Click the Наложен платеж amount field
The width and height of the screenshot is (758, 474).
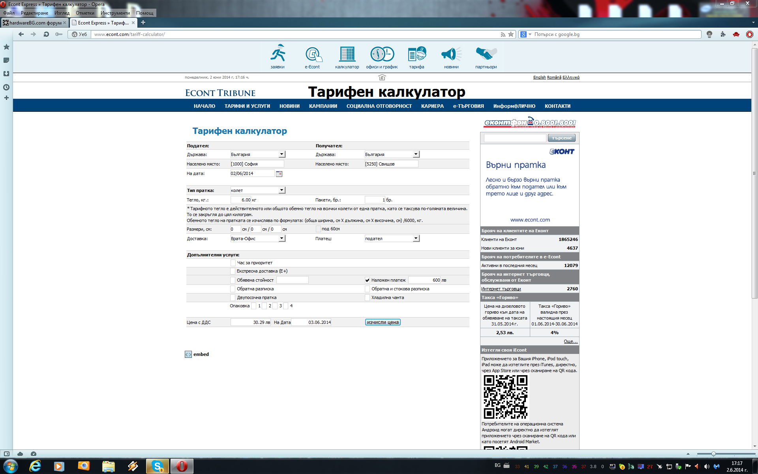click(424, 280)
